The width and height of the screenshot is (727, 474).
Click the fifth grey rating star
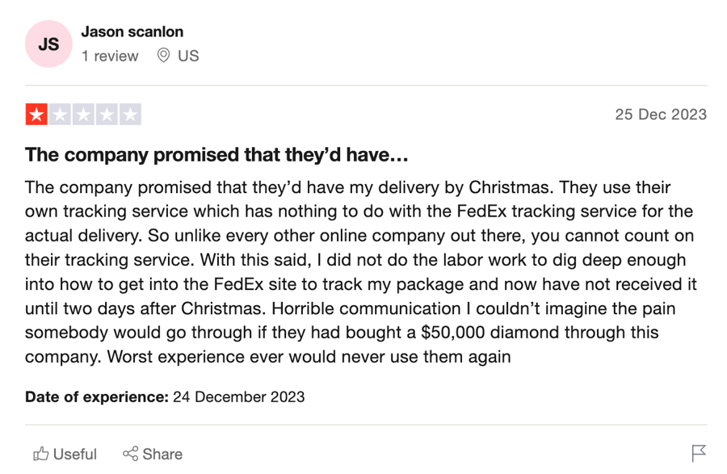click(x=130, y=115)
